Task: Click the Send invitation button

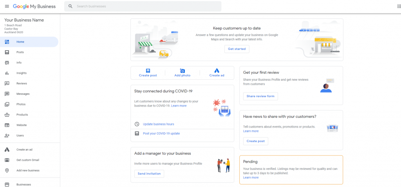Action: point(149,174)
